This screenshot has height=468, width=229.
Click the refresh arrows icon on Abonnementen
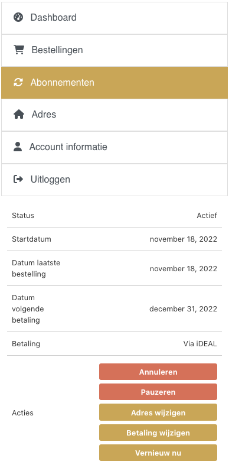18,82
